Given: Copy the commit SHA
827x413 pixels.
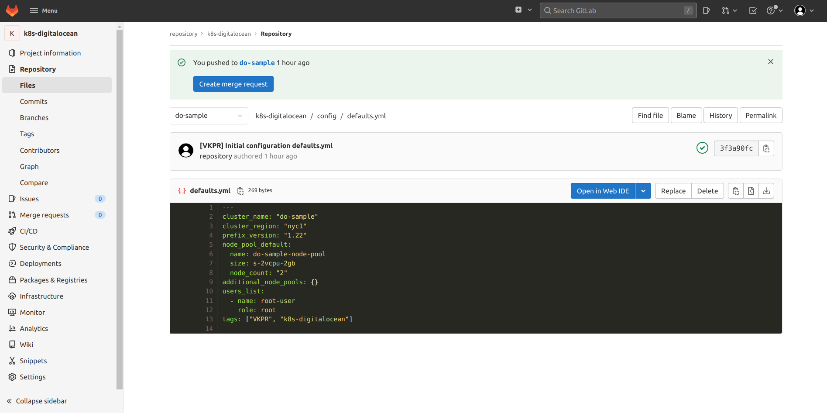Looking at the screenshot, I should (x=766, y=148).
